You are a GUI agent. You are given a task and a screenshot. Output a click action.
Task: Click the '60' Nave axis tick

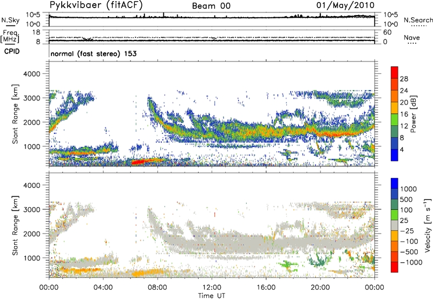point(387,32)
